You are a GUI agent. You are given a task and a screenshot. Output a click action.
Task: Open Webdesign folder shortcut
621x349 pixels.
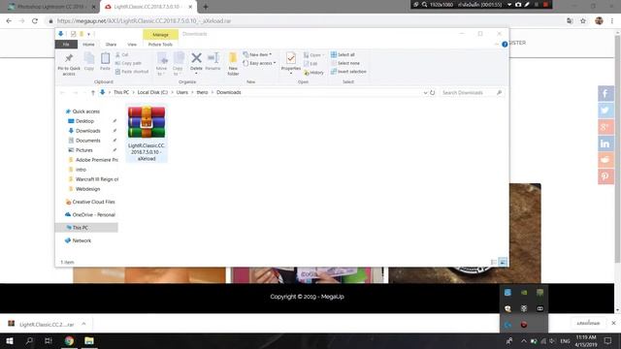[87, 189]
